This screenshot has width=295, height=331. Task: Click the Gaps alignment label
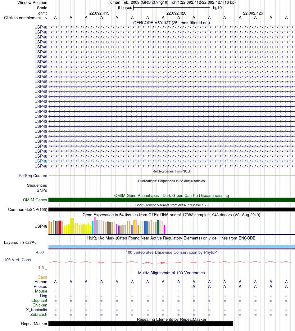pos(42,277)
